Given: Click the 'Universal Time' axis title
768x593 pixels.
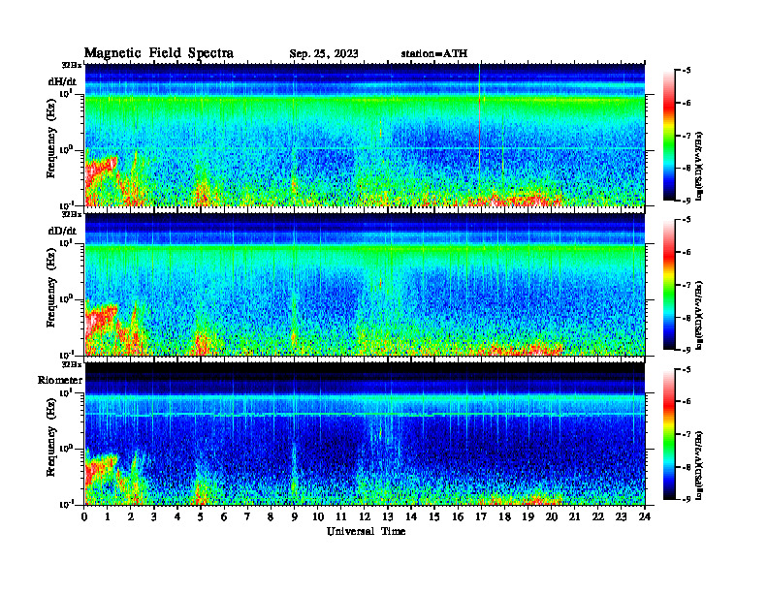Looking at the screenshot, I should [366, 531].
